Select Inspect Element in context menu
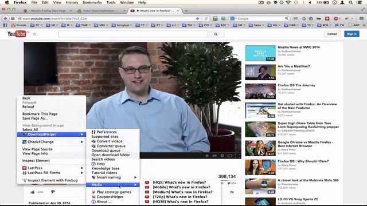 [x=52, y=160]
